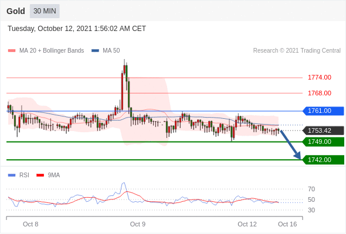The width and height of the screenshot is (346, 234).
Task: Select the 1753.42 current price tag
Action: click(x=323, y=130)
